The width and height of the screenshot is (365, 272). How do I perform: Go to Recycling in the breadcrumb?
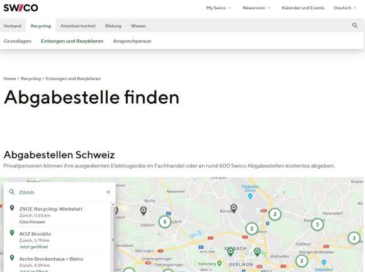31,79
